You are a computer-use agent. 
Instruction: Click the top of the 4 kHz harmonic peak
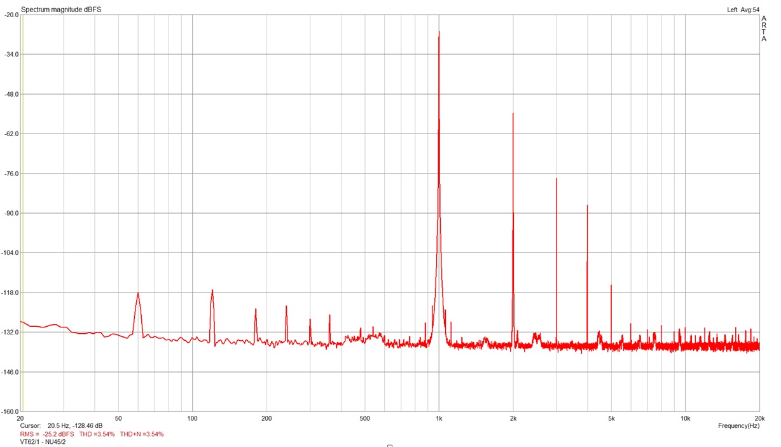pyautogui.click(x=587, y=205)
